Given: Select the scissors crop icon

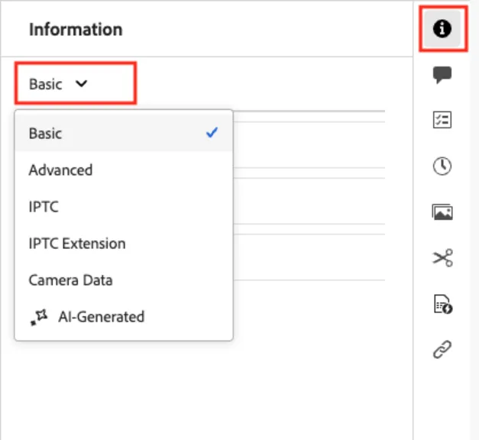Looking at the screenshot, I should (442, 257).
